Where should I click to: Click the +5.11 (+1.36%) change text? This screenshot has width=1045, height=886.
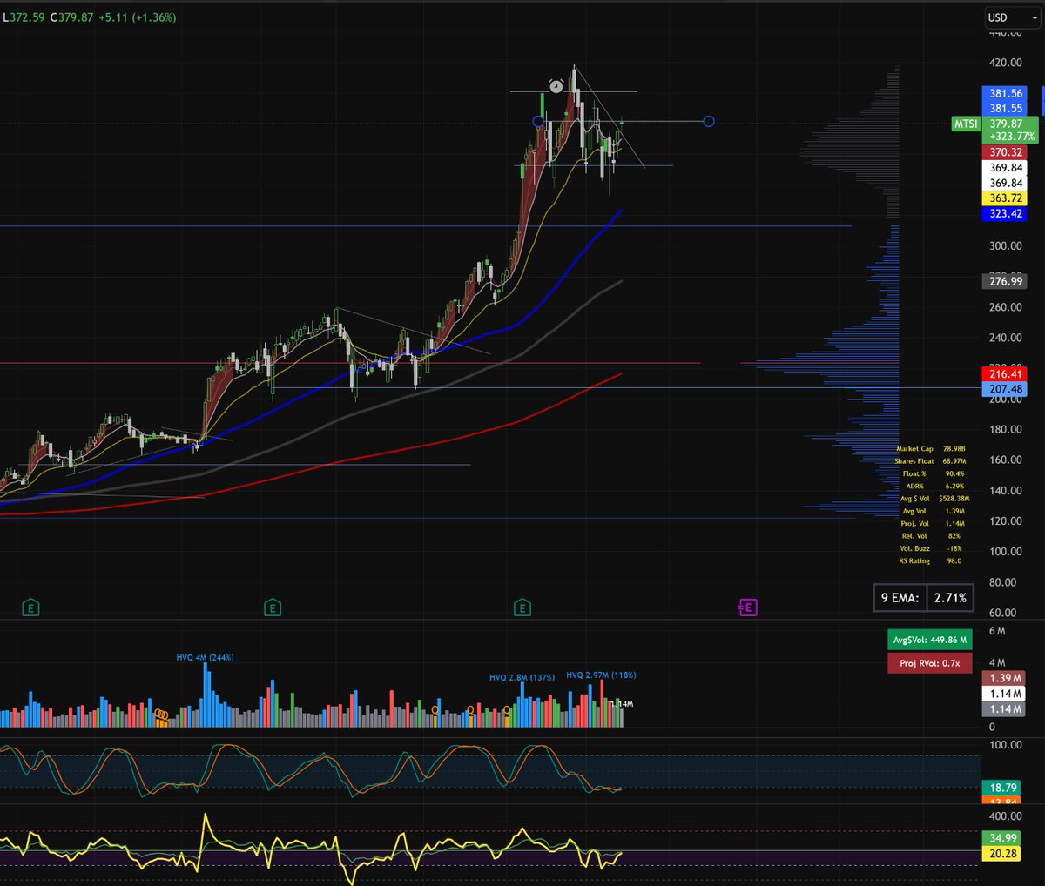[x=138, y=17]
